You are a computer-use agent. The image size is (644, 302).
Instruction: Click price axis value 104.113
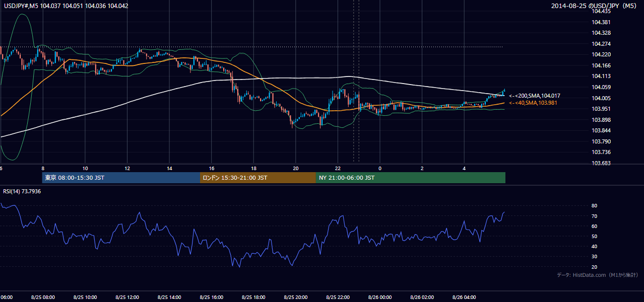point(601,77)
